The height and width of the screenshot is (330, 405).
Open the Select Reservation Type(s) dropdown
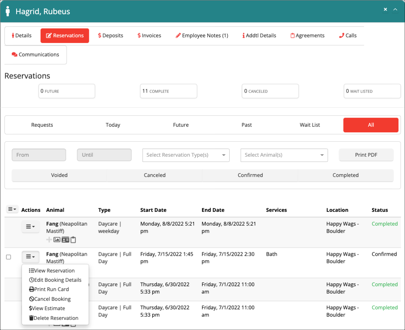point(186,155)
